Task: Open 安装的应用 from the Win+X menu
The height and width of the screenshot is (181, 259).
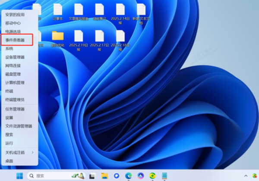Action: coord(20,15)
